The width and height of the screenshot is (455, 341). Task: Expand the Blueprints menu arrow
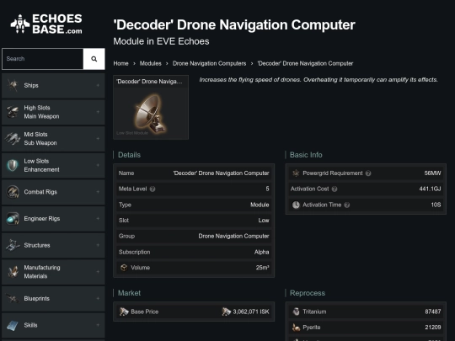point(98,299)
